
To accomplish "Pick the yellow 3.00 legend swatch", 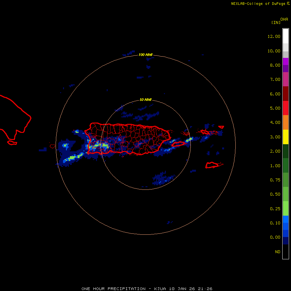I will tap(286, 137).
